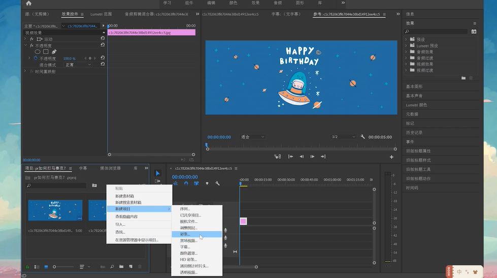Click the timeline 00:00:00:00 timecode
Screen dimensions: 497x278
185,177
